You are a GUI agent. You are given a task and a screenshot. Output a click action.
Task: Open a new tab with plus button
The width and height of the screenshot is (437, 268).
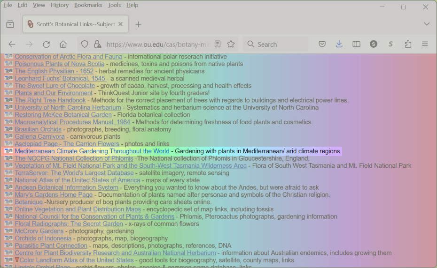tap(138, 24)
